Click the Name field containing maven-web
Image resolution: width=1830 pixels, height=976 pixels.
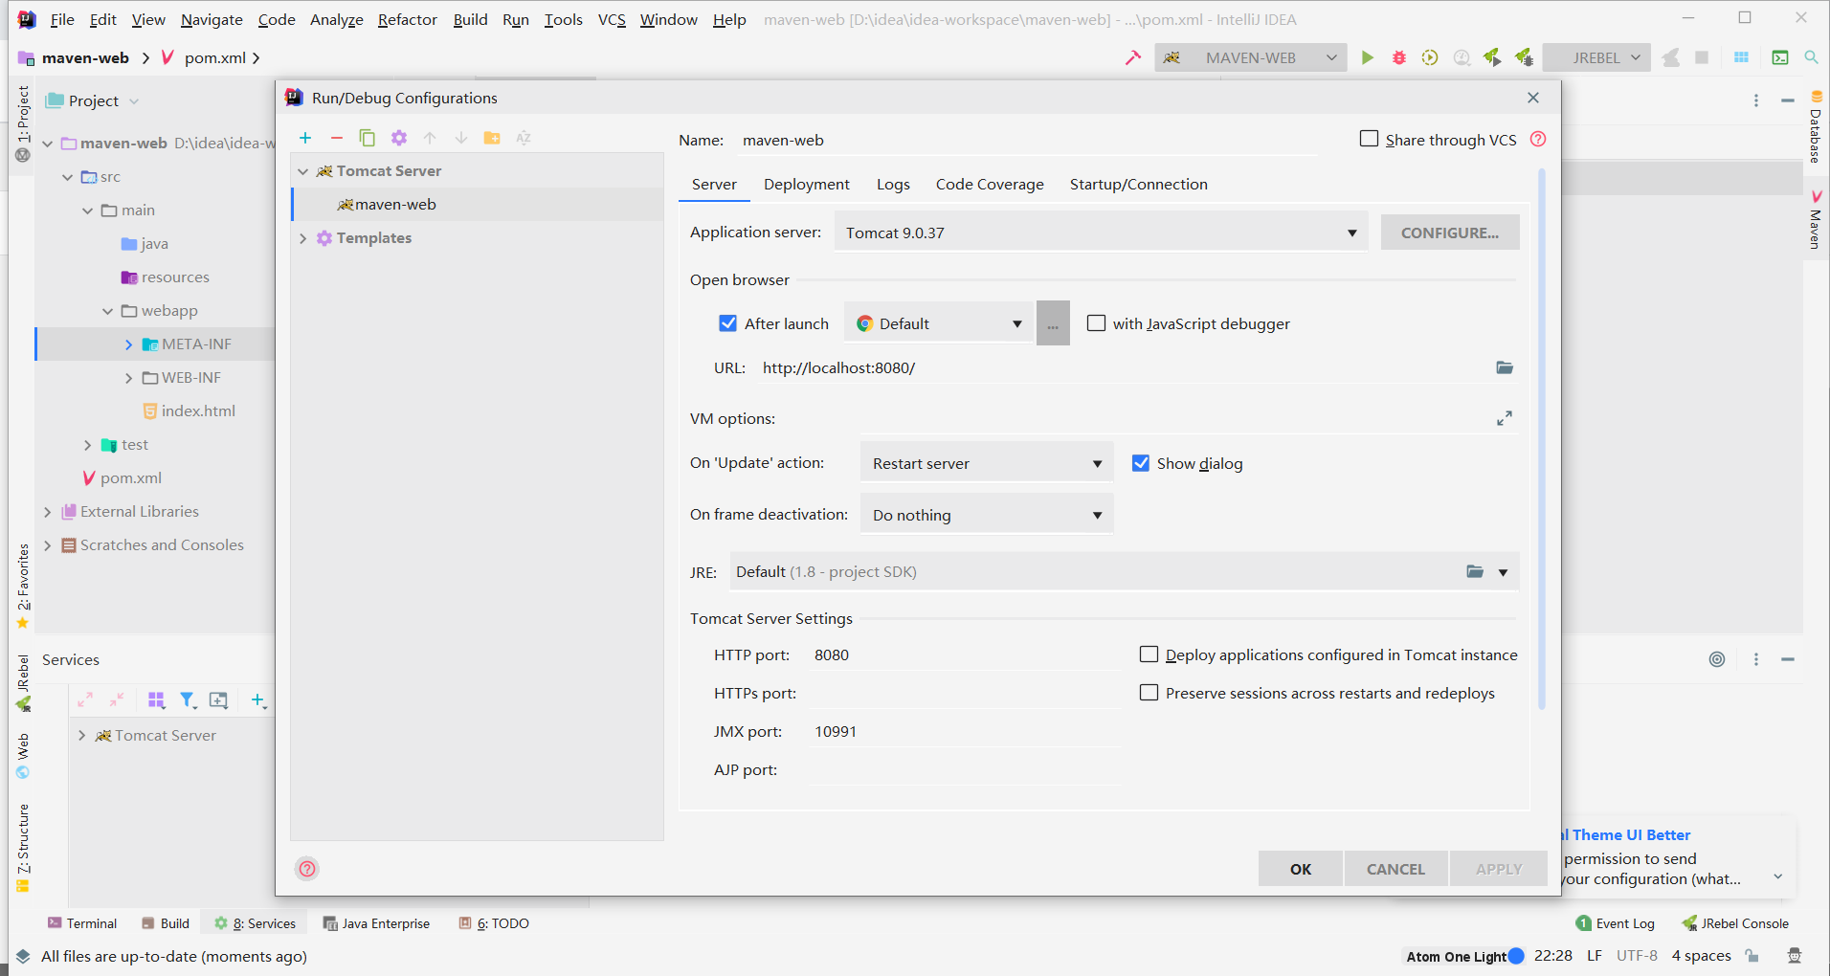click(x=1026, y=141)
